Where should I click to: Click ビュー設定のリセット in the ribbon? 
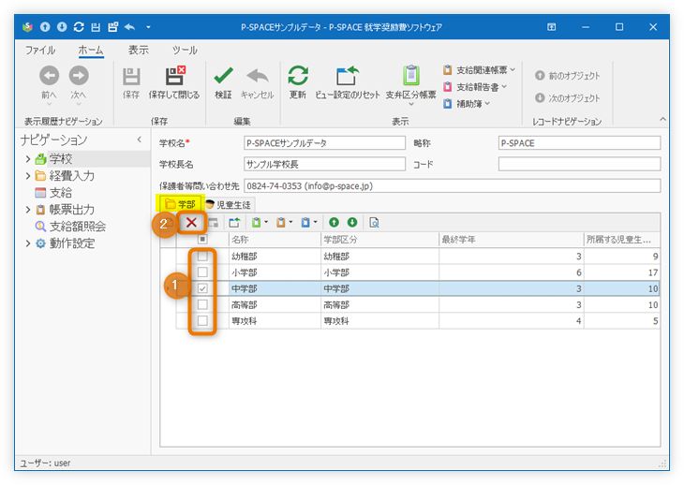pos(348,82)
